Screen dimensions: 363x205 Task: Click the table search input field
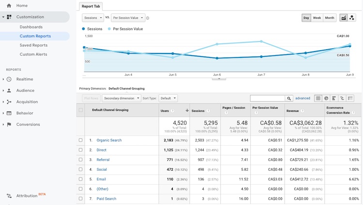click(267, 98)
